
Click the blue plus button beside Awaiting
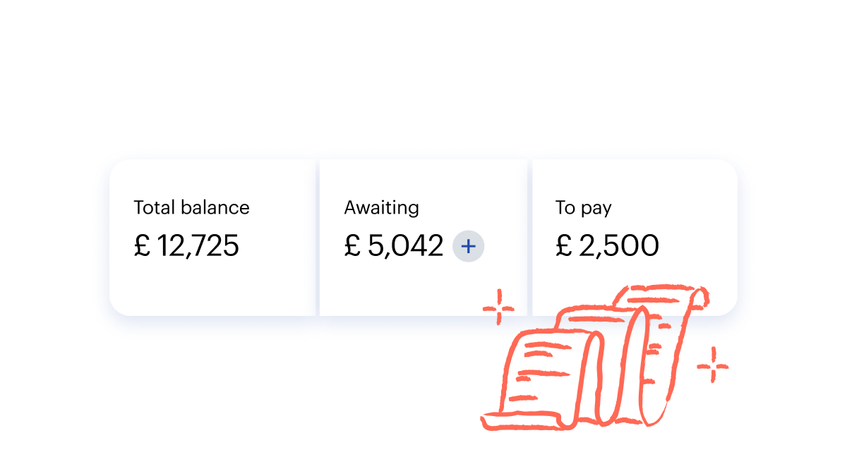tap(469, 246)
